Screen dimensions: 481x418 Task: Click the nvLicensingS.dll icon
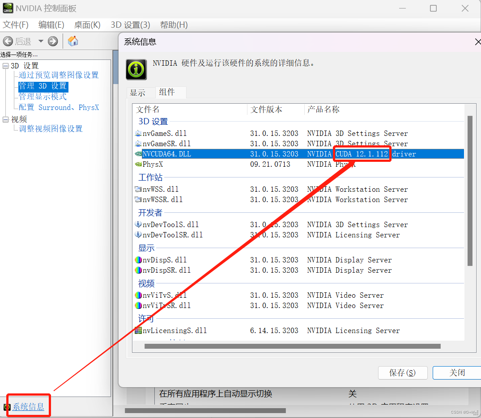[x=138, y=330]
